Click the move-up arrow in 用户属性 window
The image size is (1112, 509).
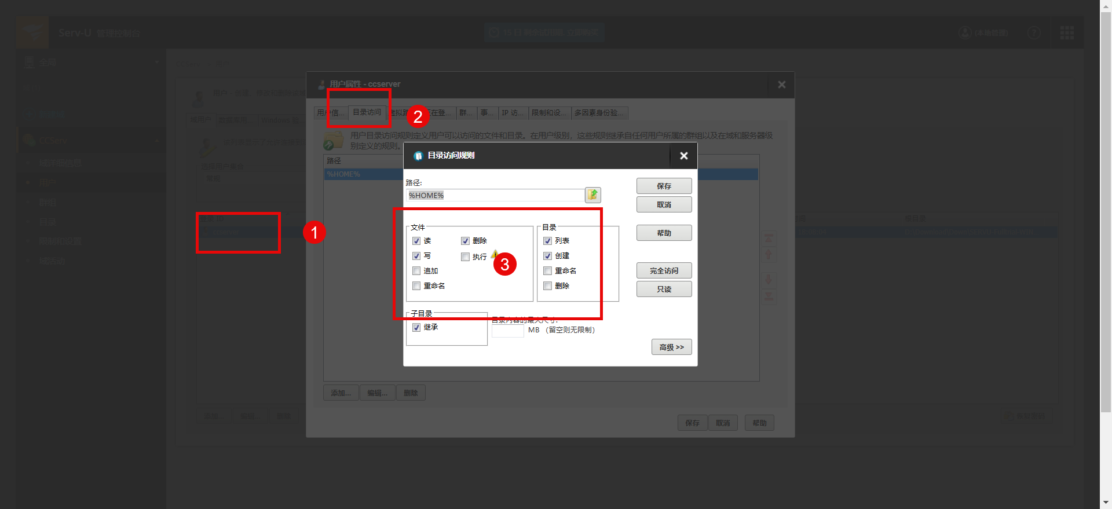point(769,255)
